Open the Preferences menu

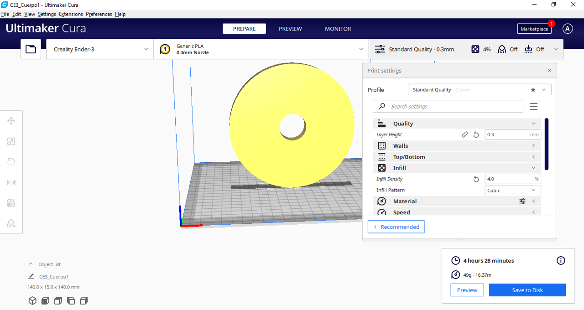point(99,14)
